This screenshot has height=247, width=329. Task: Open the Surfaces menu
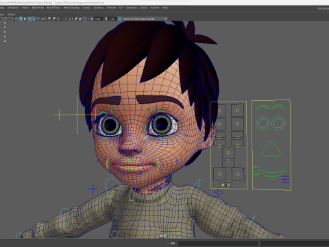point(99,8)
